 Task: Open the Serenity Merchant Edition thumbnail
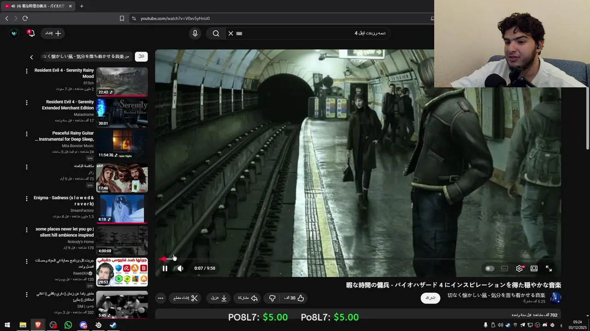[x=122, y=113]
